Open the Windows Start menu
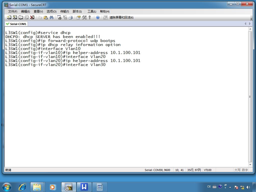The height and width of the screenshot is (192, 256). [x=7, y=187]
